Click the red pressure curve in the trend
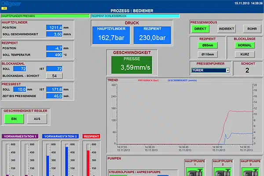Viewport: 264px width, 176px height. 241,111
